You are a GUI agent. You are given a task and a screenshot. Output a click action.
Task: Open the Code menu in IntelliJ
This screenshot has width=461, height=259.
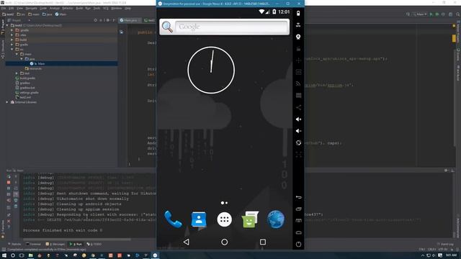click(43, 9)
